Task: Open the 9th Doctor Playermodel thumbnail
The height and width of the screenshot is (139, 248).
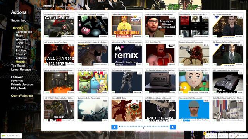Action: click(228, 27)
